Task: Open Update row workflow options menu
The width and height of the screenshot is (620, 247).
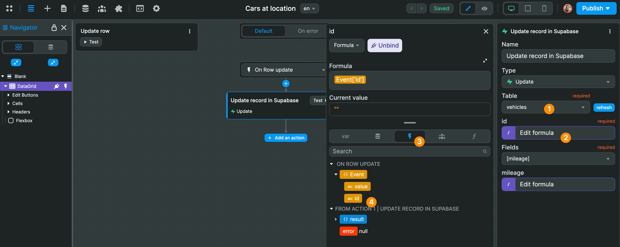Action: [x=190, y=31]
